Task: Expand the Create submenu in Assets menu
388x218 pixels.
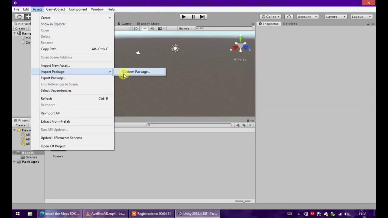Action: (x=73, y=18)
